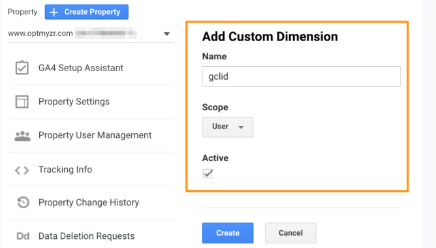Click the Property User Management people icon

(23, 136)
